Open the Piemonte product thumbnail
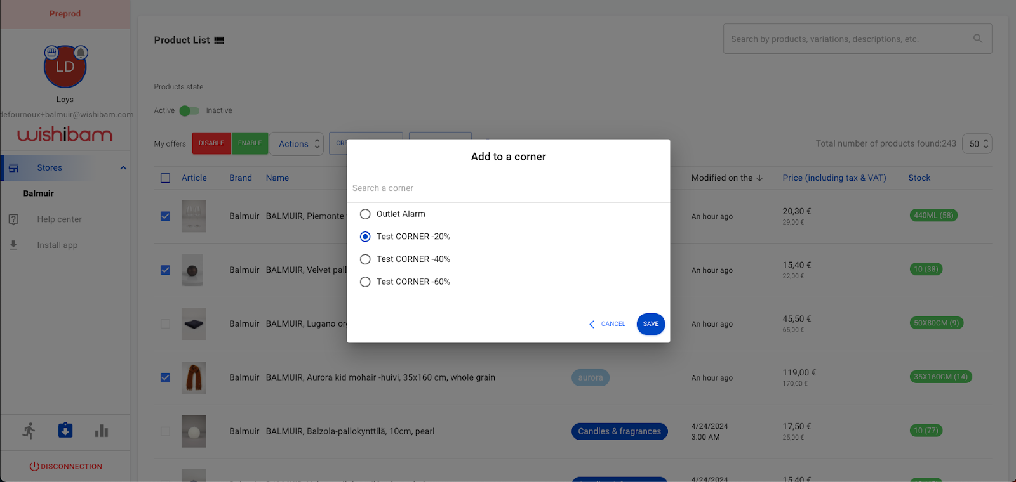 click(x=194, y=216)
